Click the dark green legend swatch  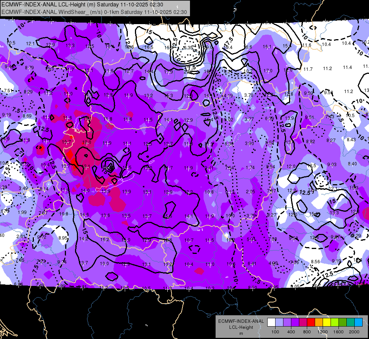pos(343,322)
